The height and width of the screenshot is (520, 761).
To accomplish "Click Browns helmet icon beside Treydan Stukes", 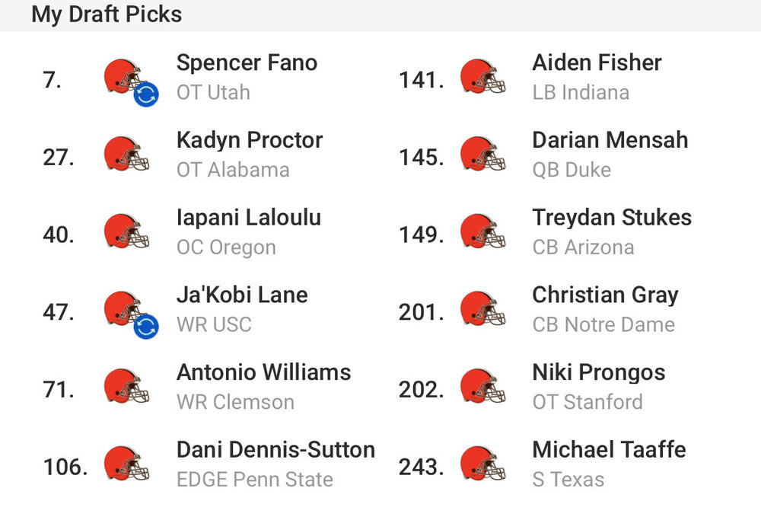I will [482, 231].
